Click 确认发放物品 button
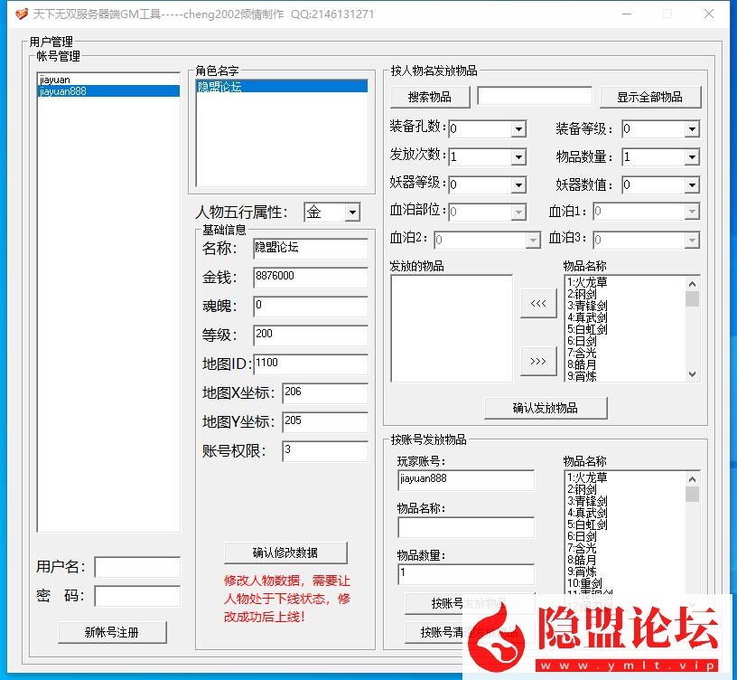The width and height of the screenshot is (737, 680). pyautogui.click(x=546, y=408)
